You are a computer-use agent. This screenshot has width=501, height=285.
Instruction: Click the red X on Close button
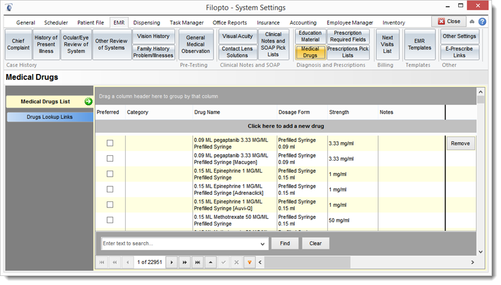pyautogui.click(x=441, y=22)
